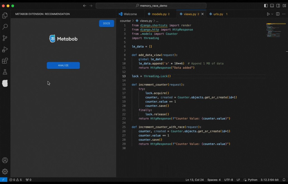The height and width of the screenshot is (184, 288).
Task: Run the Python file with play icon
Action: coord(268,14)
